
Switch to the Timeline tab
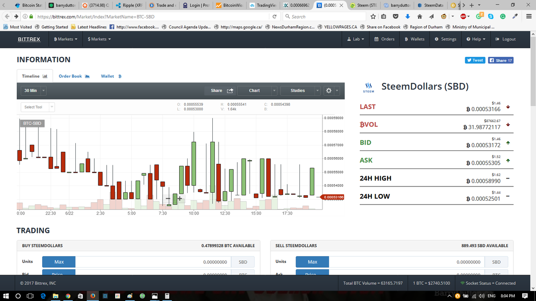tap(35, 76)
